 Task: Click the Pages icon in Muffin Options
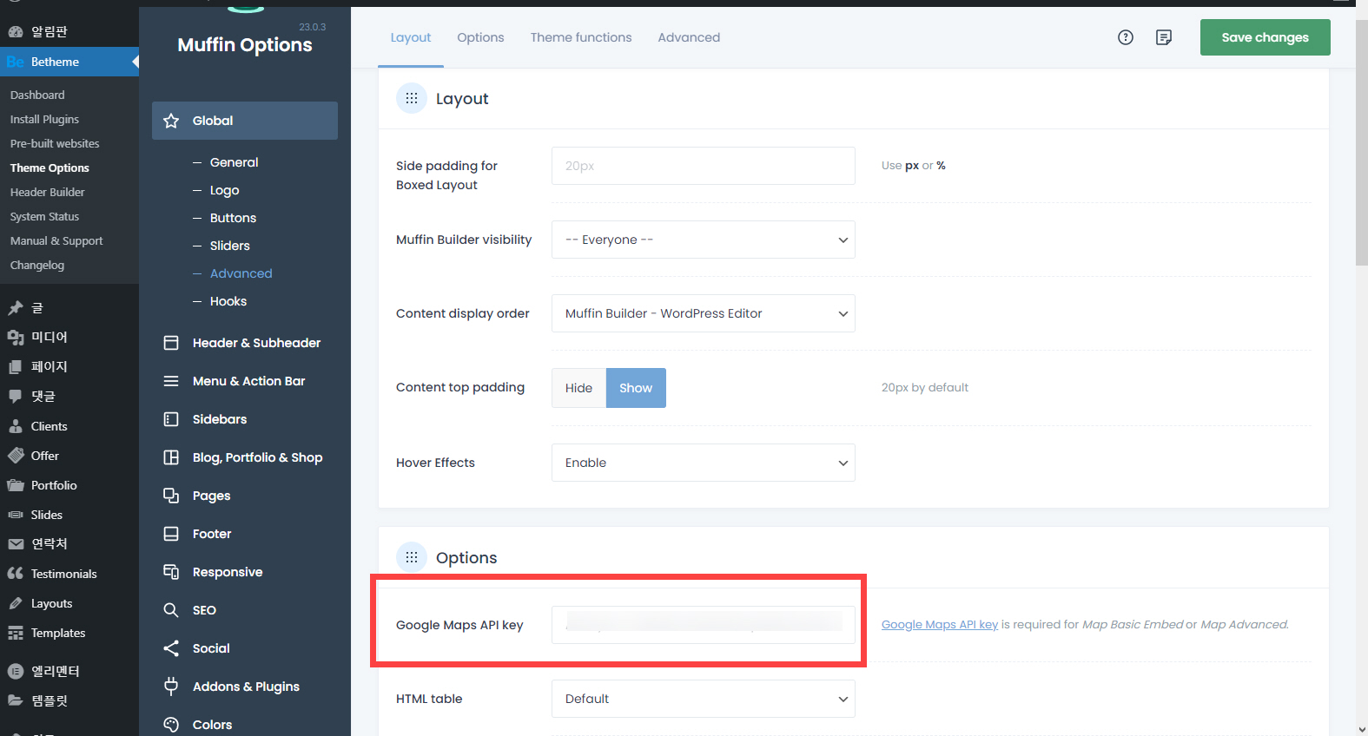pyautogui.click(x=171, y=496)
